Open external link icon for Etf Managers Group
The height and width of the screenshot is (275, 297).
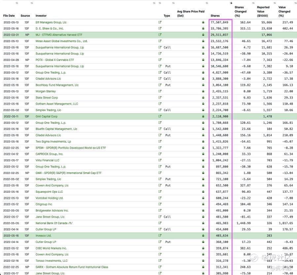[x=160, y=22]
